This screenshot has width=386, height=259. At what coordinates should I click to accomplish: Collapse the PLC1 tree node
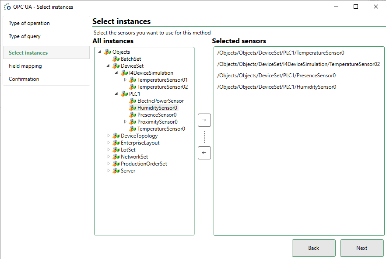[x=117, y=94]
